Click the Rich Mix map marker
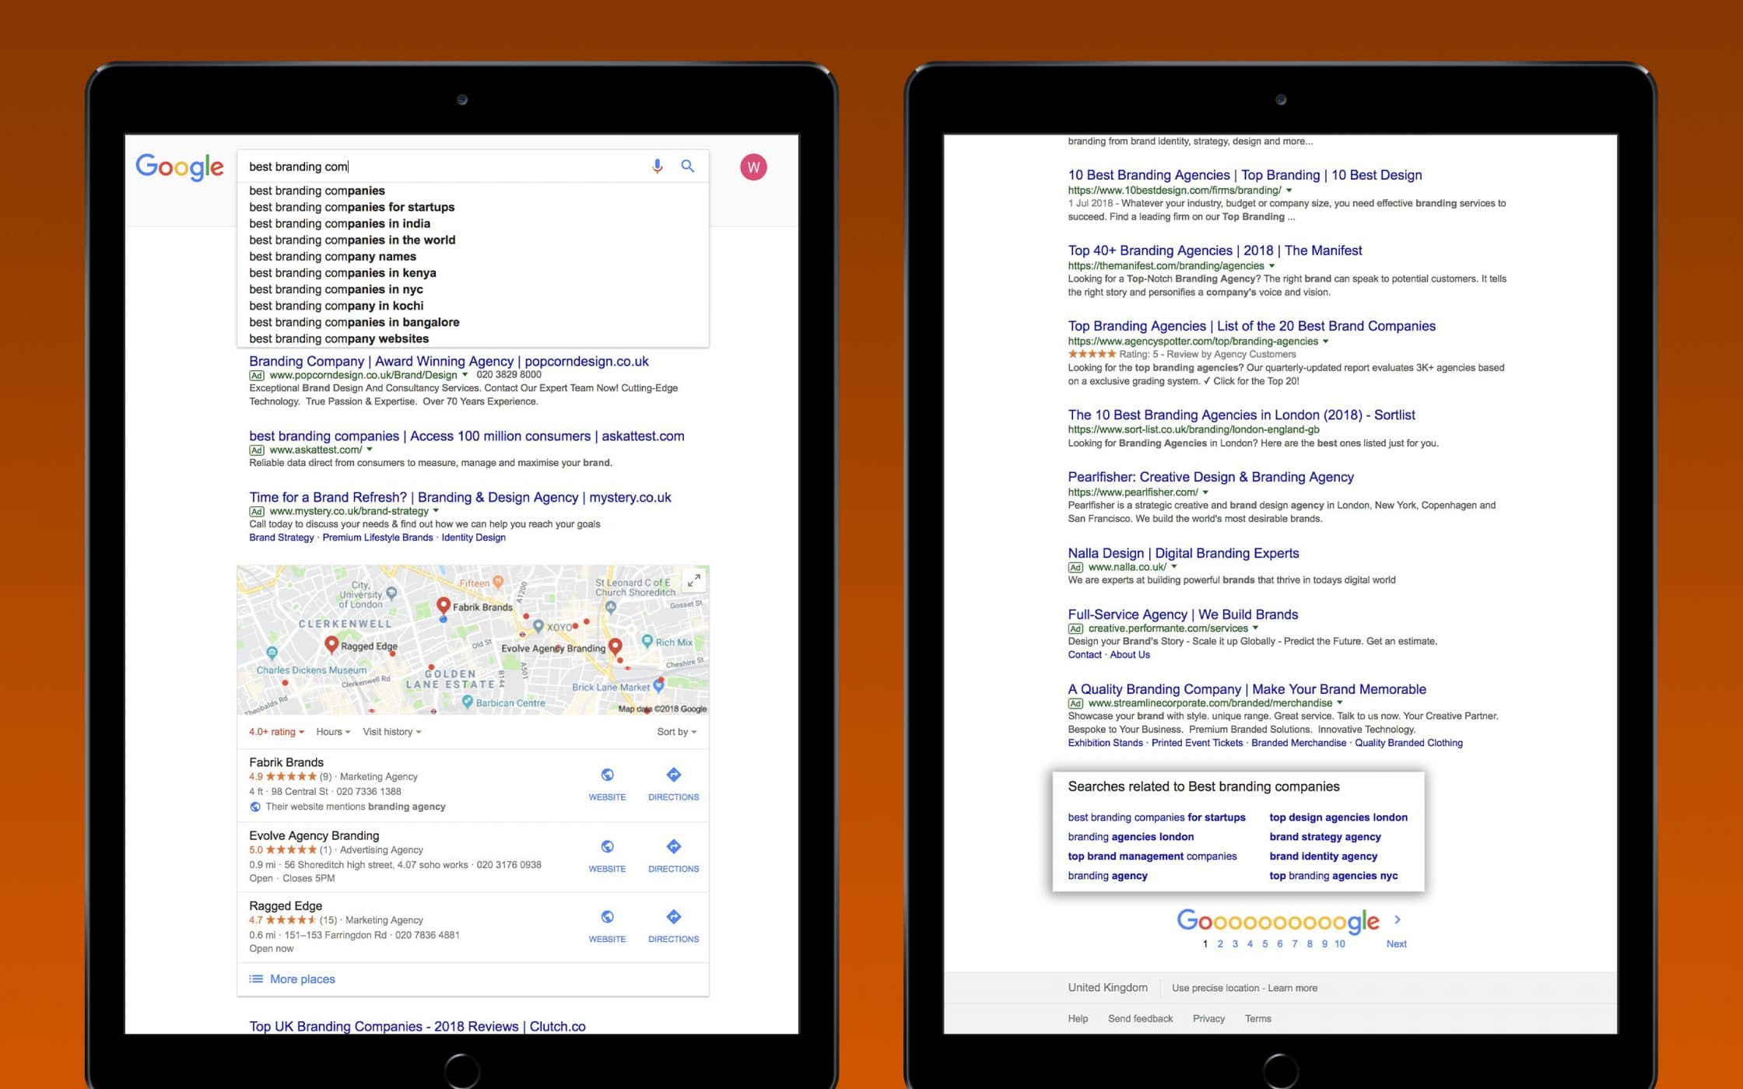This screenshot has height=1089, width=1743. 647,641
